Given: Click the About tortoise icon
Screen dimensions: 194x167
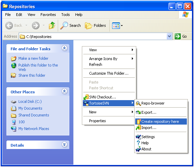Looking at the screenshot, I should 138,149.
